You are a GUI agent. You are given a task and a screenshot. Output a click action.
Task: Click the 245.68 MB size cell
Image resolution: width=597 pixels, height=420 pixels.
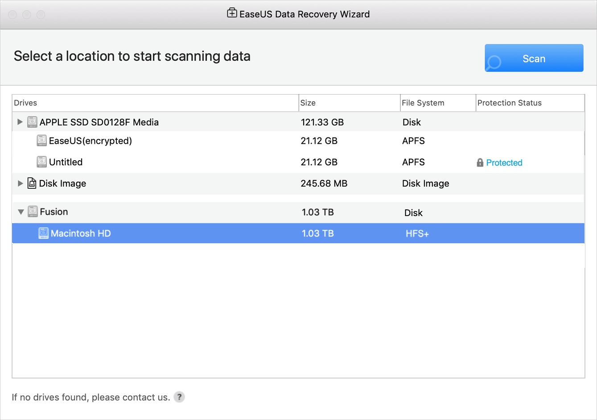[324, 183]
